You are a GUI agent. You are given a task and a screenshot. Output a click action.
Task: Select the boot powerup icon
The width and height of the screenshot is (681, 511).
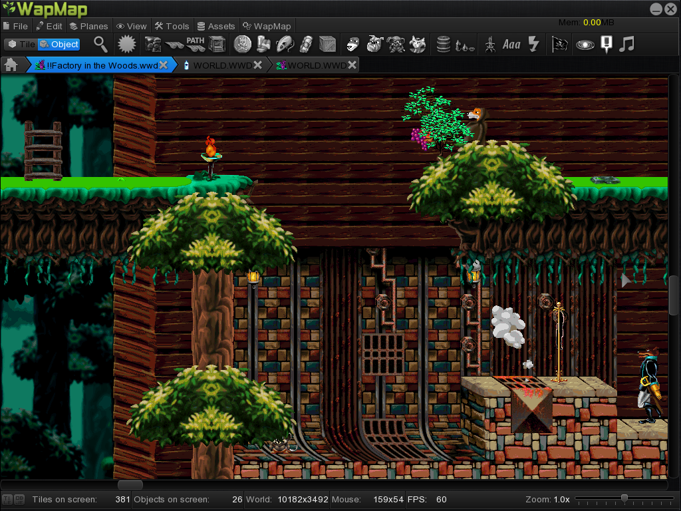(263, 45)
